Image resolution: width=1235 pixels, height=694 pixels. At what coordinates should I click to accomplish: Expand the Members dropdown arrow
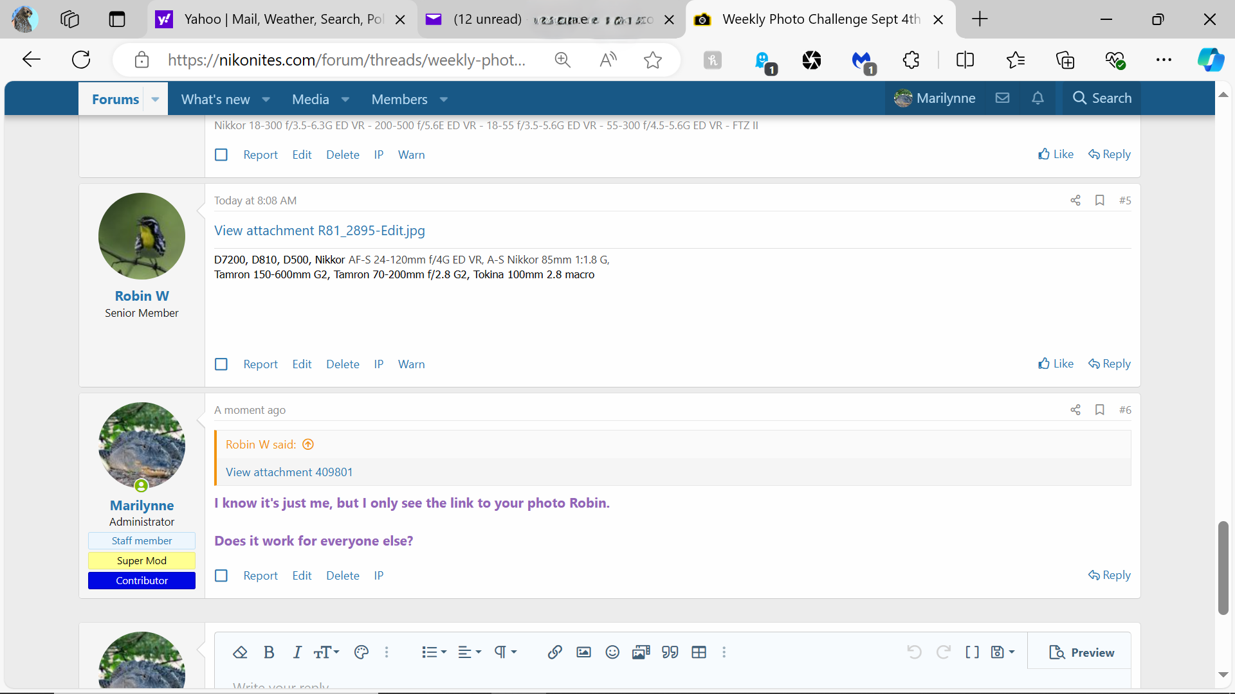443,100
